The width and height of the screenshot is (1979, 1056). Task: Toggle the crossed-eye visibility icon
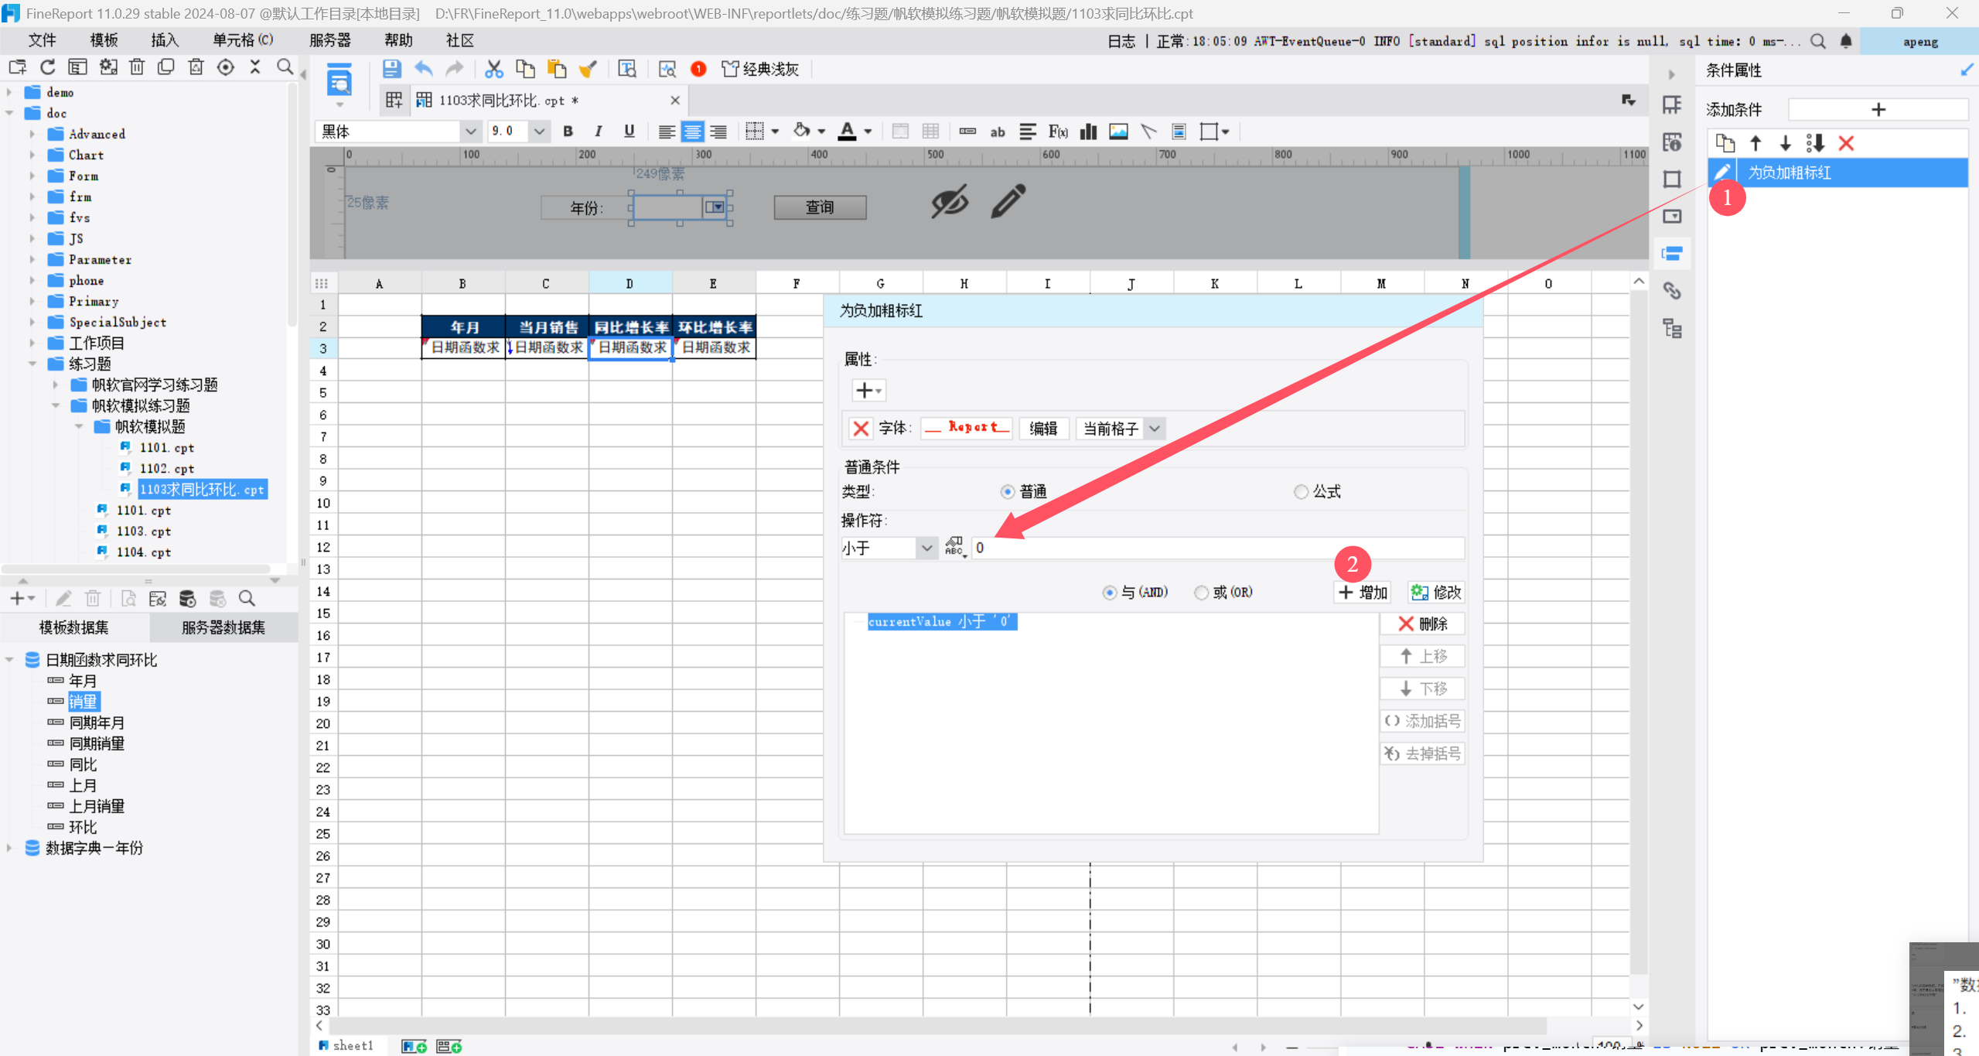[x=949, y=203]
